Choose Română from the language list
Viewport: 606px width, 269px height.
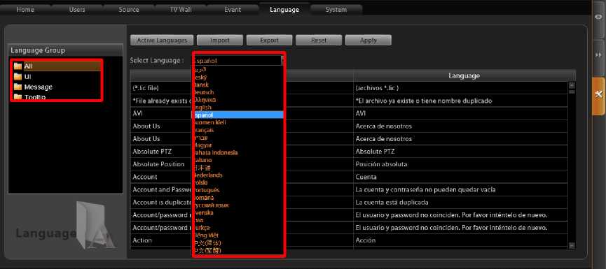pos(238,197)
